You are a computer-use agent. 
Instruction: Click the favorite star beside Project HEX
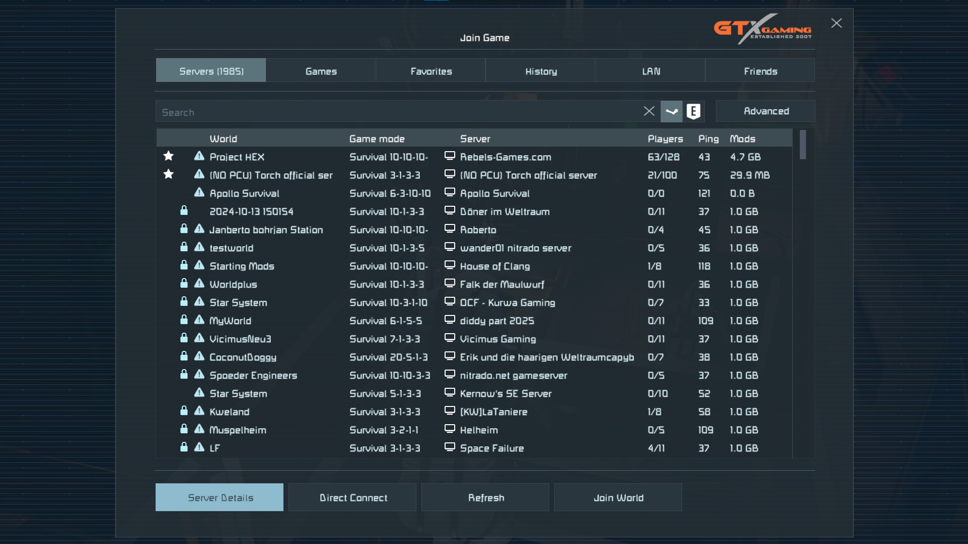(x=169, y=156)
